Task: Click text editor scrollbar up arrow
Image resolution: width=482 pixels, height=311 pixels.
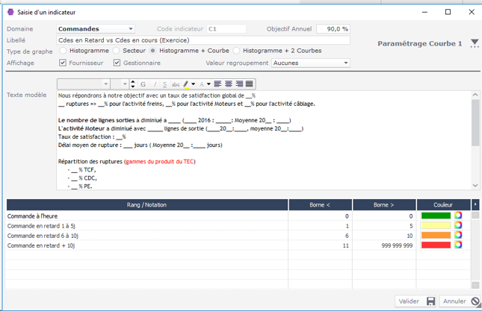Action: (475, 95)
